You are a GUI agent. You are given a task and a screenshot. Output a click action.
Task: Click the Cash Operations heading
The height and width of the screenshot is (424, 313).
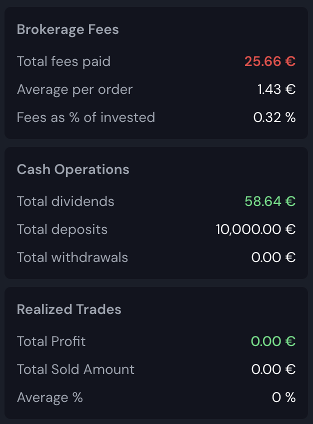[x=73, y=169]
